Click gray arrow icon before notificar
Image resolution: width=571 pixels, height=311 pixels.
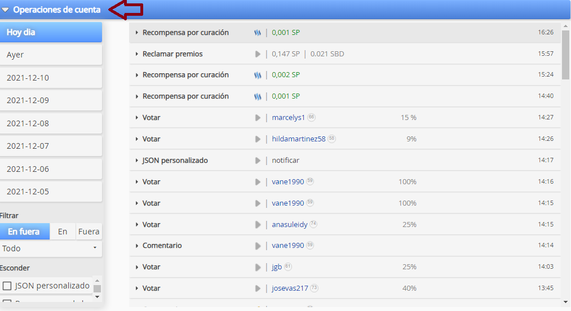tap(258, 161)
